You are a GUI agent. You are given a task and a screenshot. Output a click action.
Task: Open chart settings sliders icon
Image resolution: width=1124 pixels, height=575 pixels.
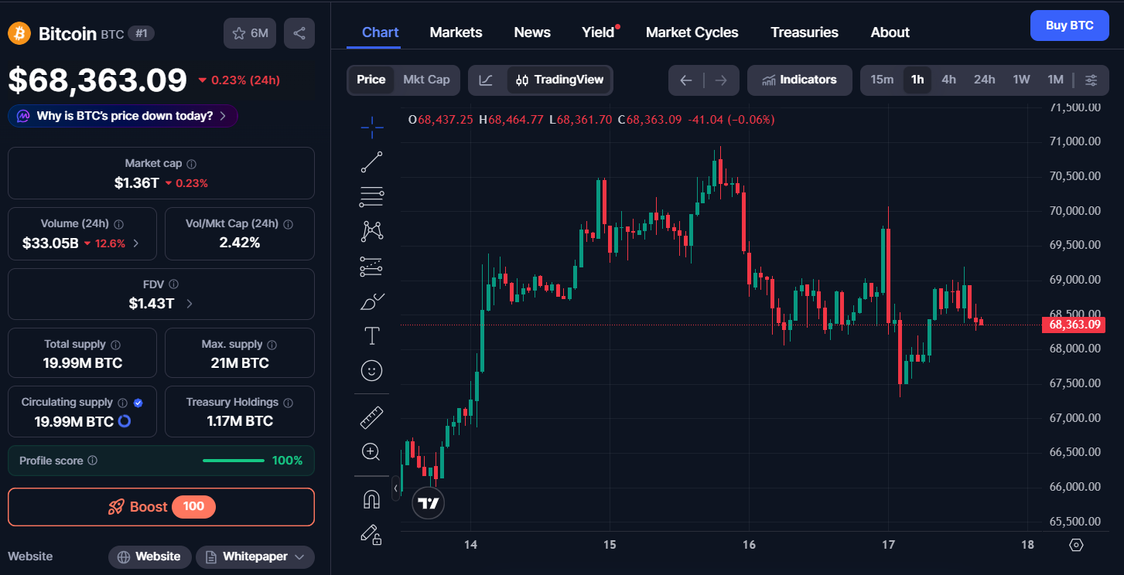[x=1092, y=80]
